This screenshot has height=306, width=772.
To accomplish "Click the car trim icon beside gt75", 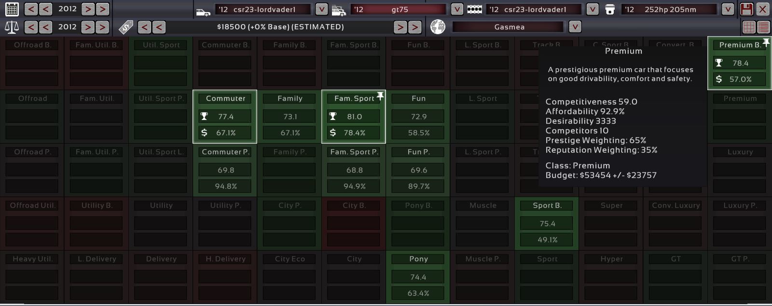I will coord(339,10).
